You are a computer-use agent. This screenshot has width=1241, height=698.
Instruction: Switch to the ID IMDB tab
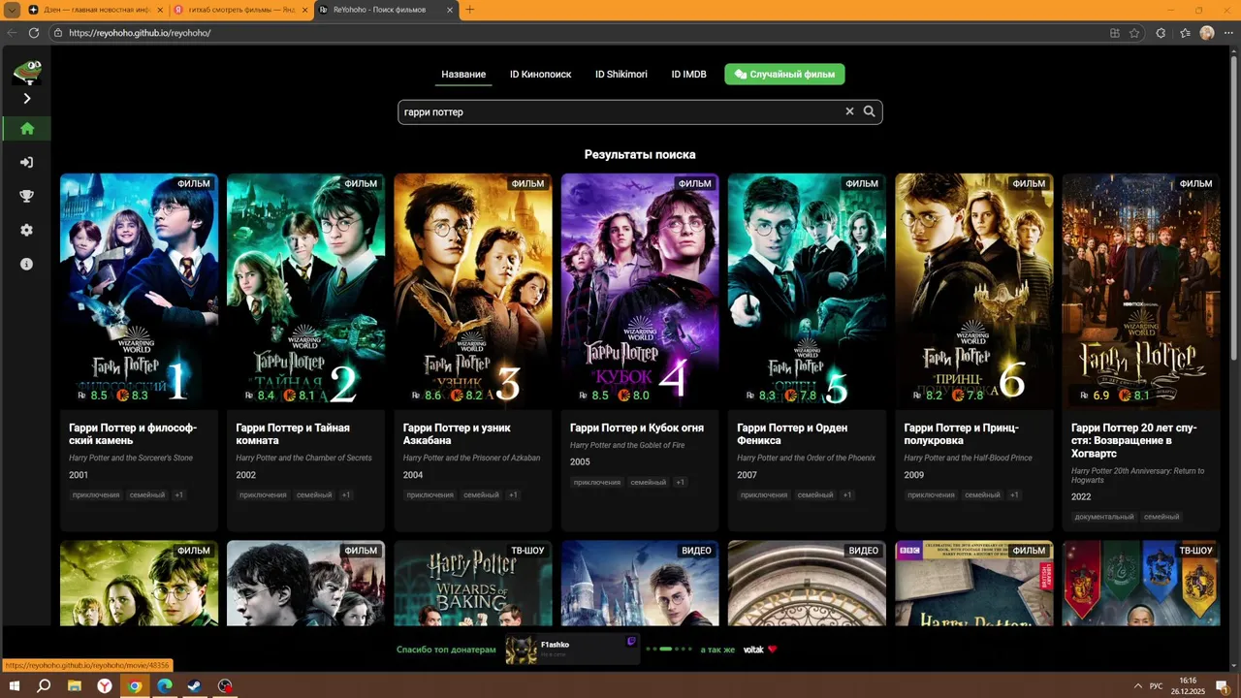pos(688,75)
